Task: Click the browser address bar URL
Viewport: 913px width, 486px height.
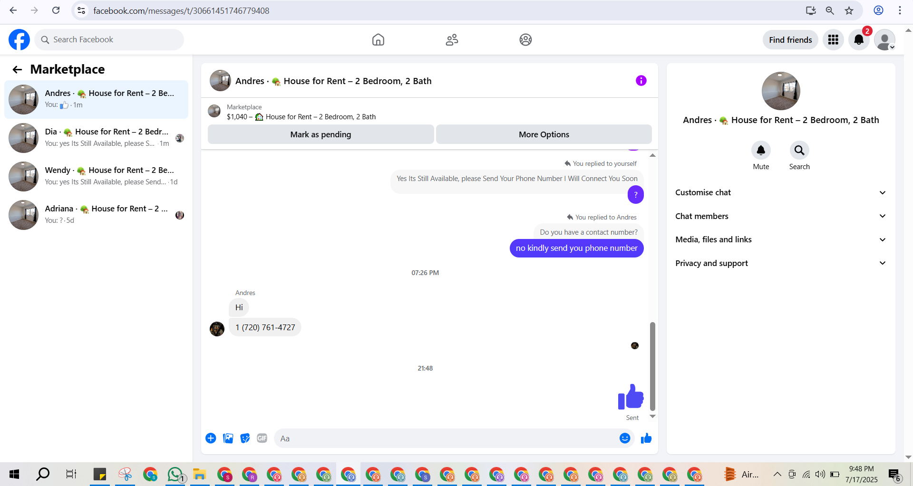Action: click(x=181, y=10)
